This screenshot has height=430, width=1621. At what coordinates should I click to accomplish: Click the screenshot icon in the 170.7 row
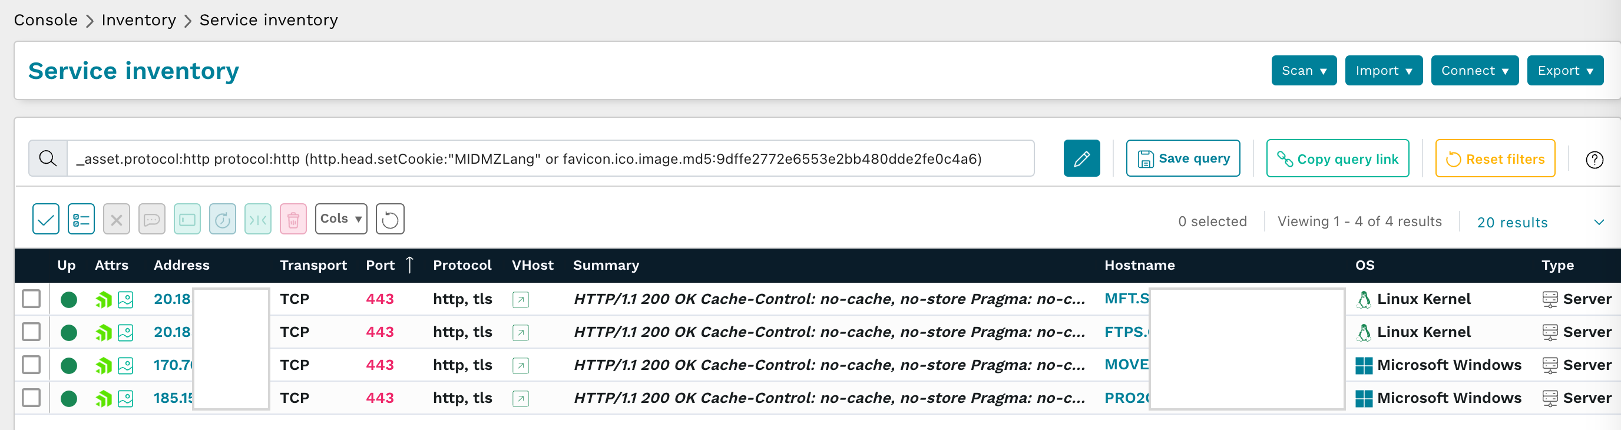click(x=126, y=366)
